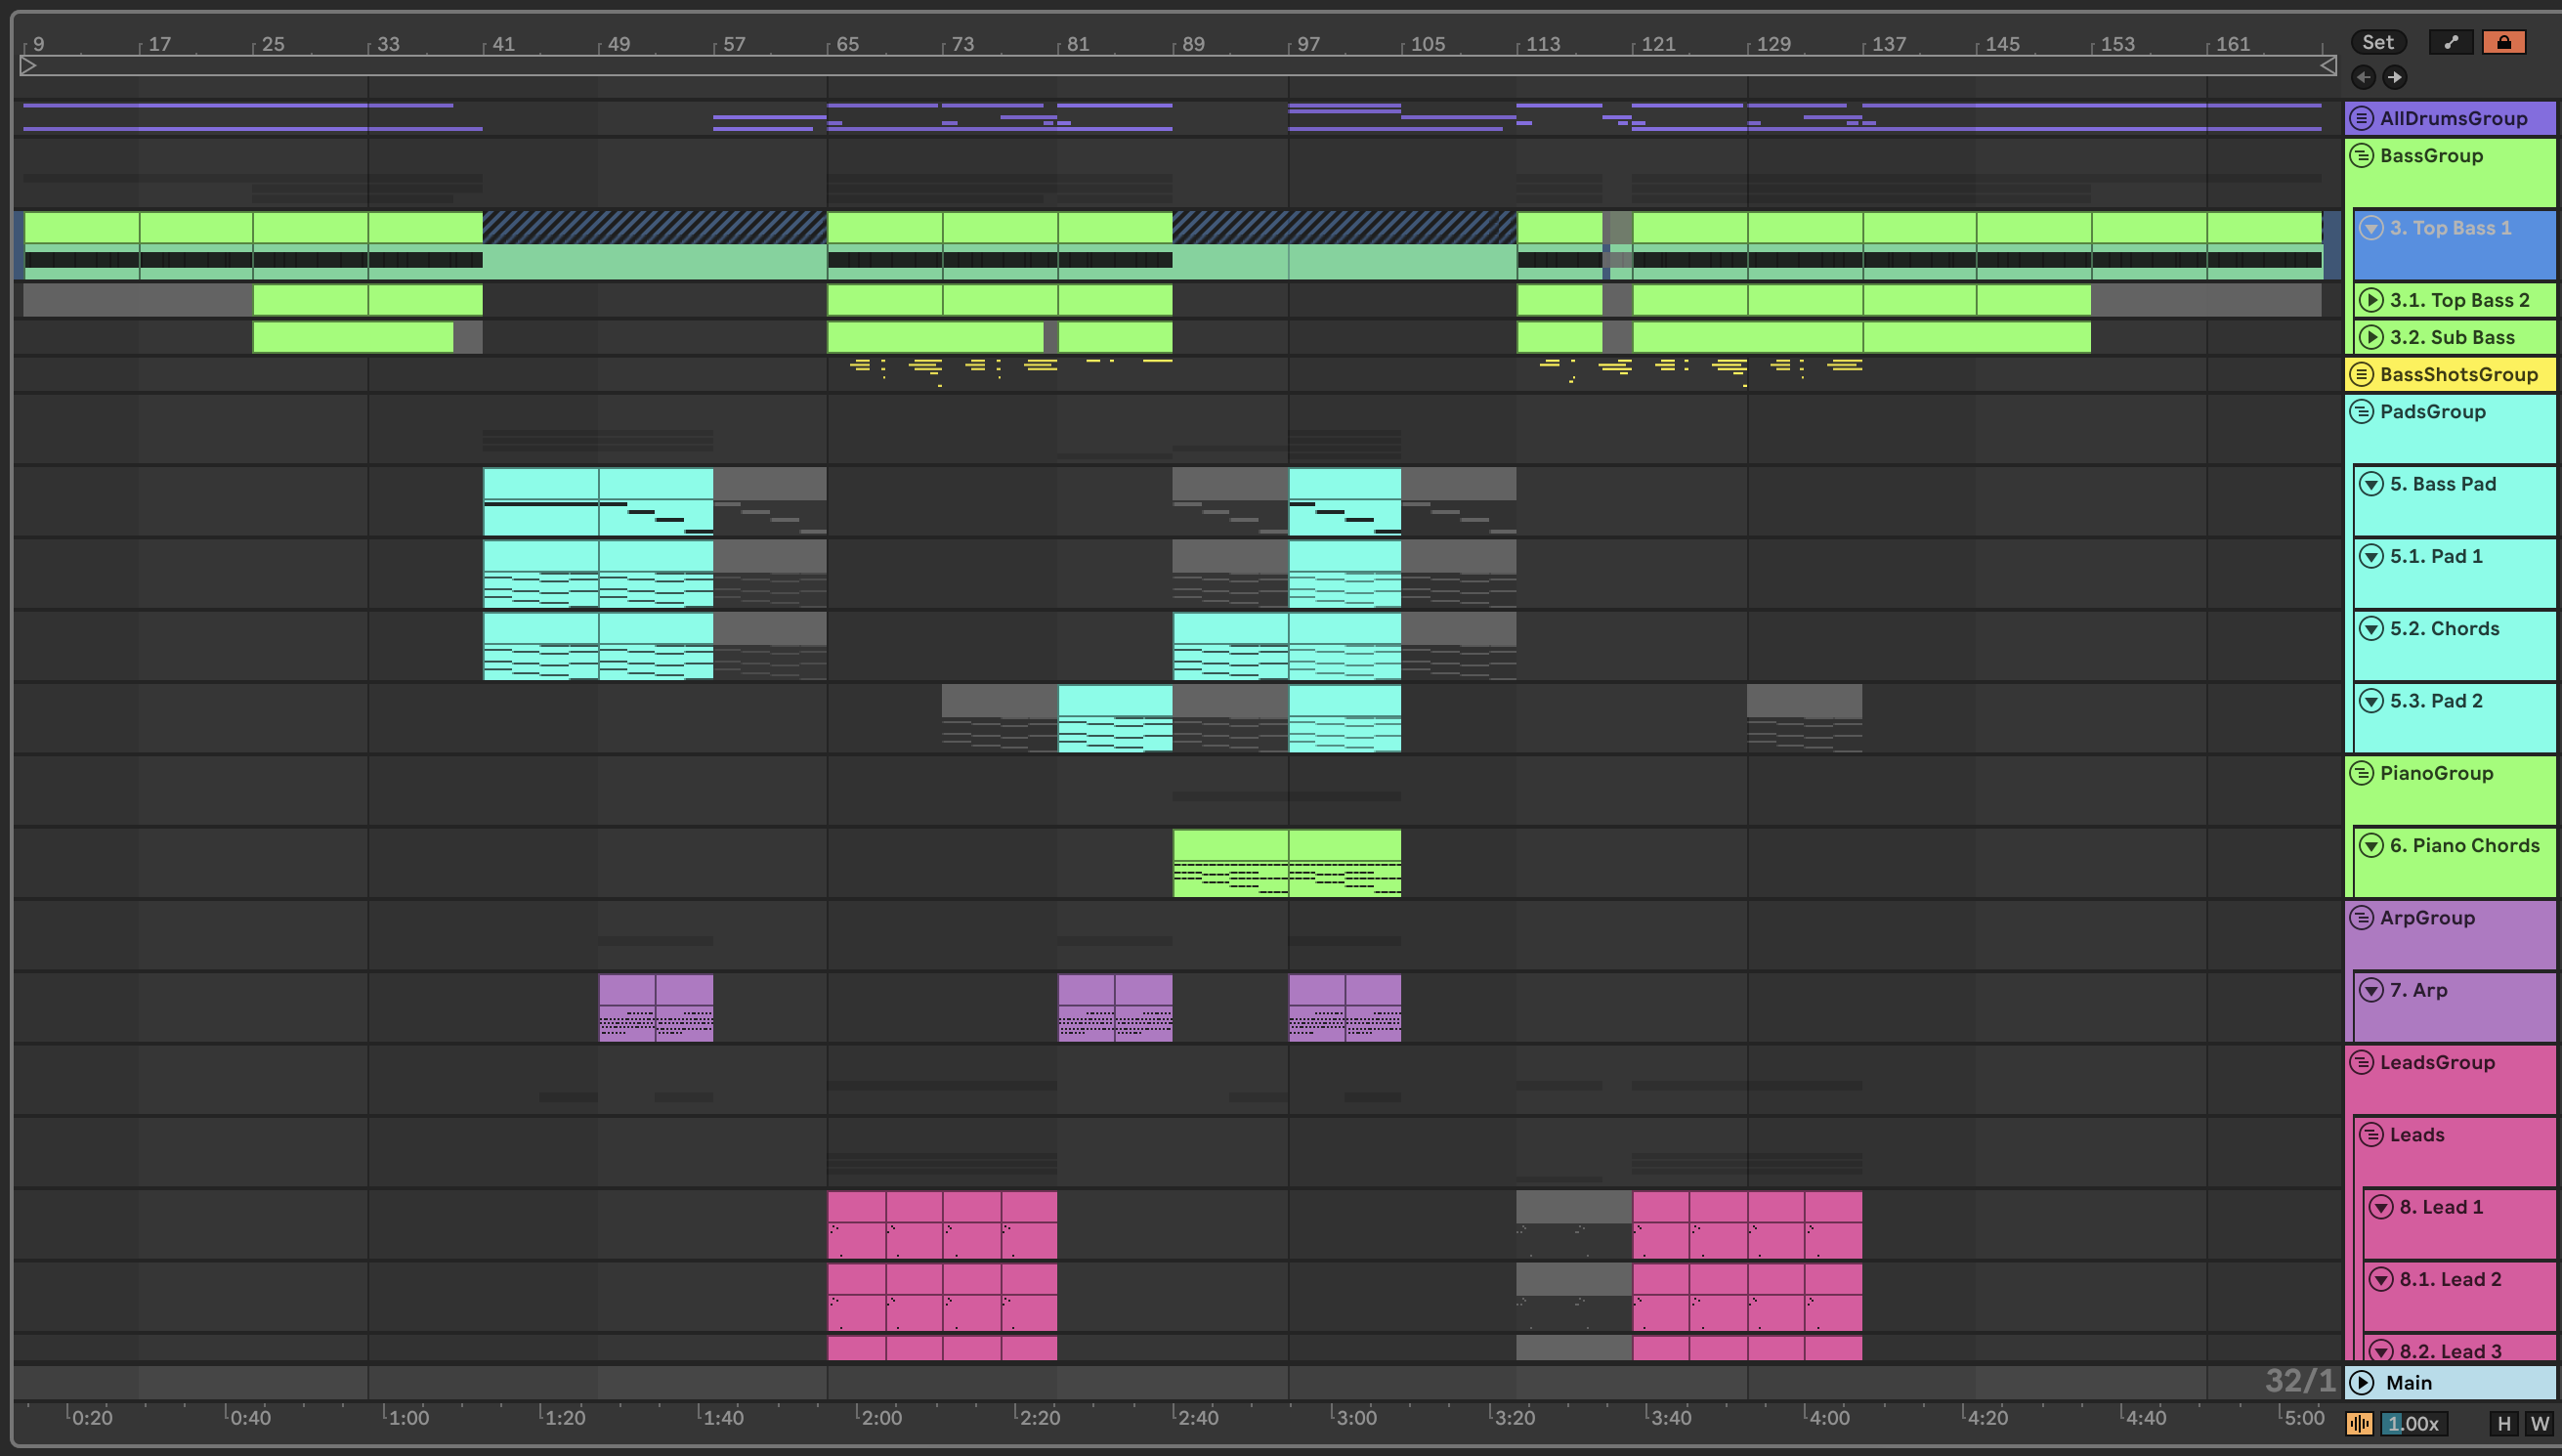Unfold the BassShotsGroup track
The width and height of the screenshot is (2562, 1456).
click(x=2361, y=374)
